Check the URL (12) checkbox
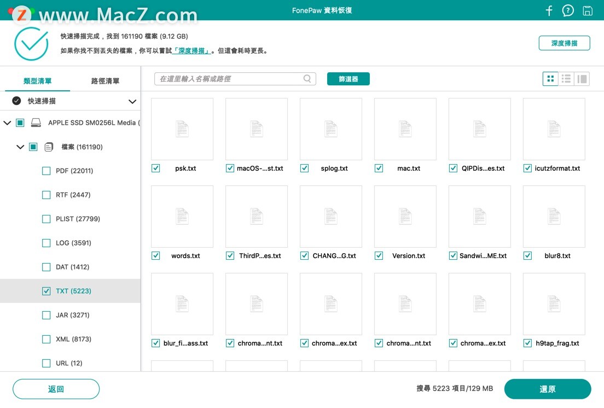Image resolution: width=604 pixels, height=408 pixels. click(x=46, y=363)
